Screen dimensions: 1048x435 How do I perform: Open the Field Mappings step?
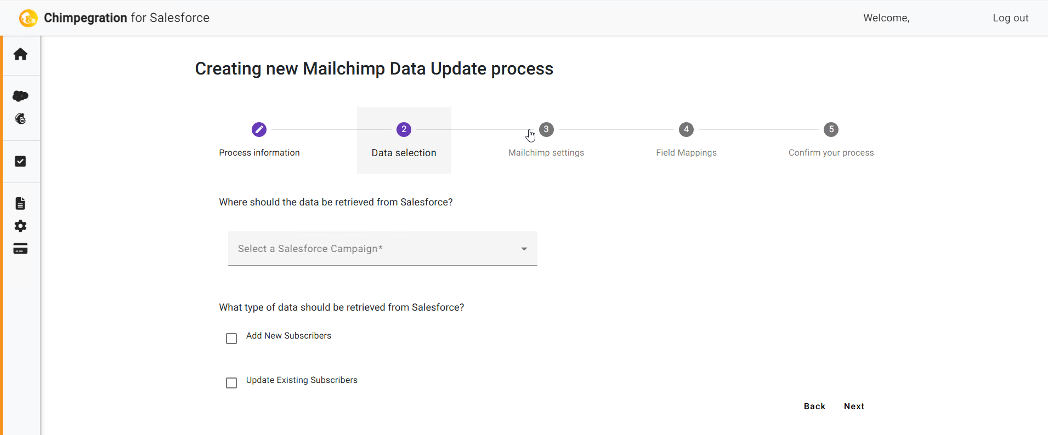coord(686,140)
